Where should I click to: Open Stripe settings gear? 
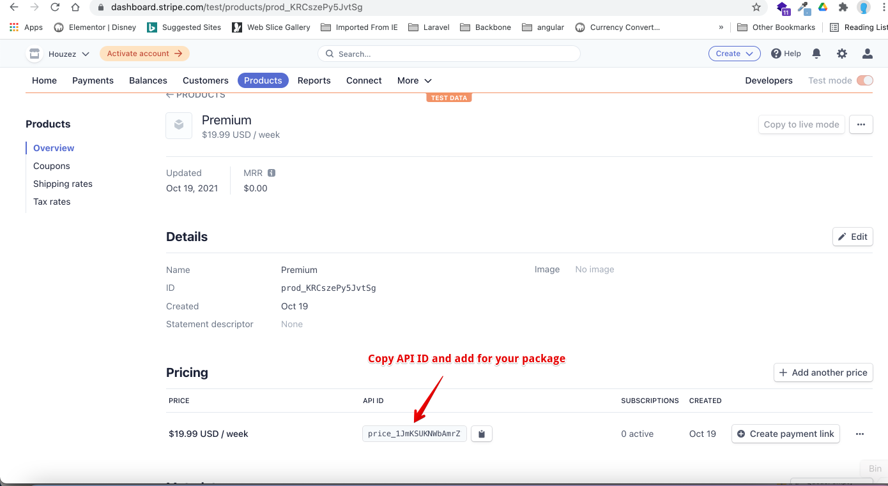tap(842, 54)
